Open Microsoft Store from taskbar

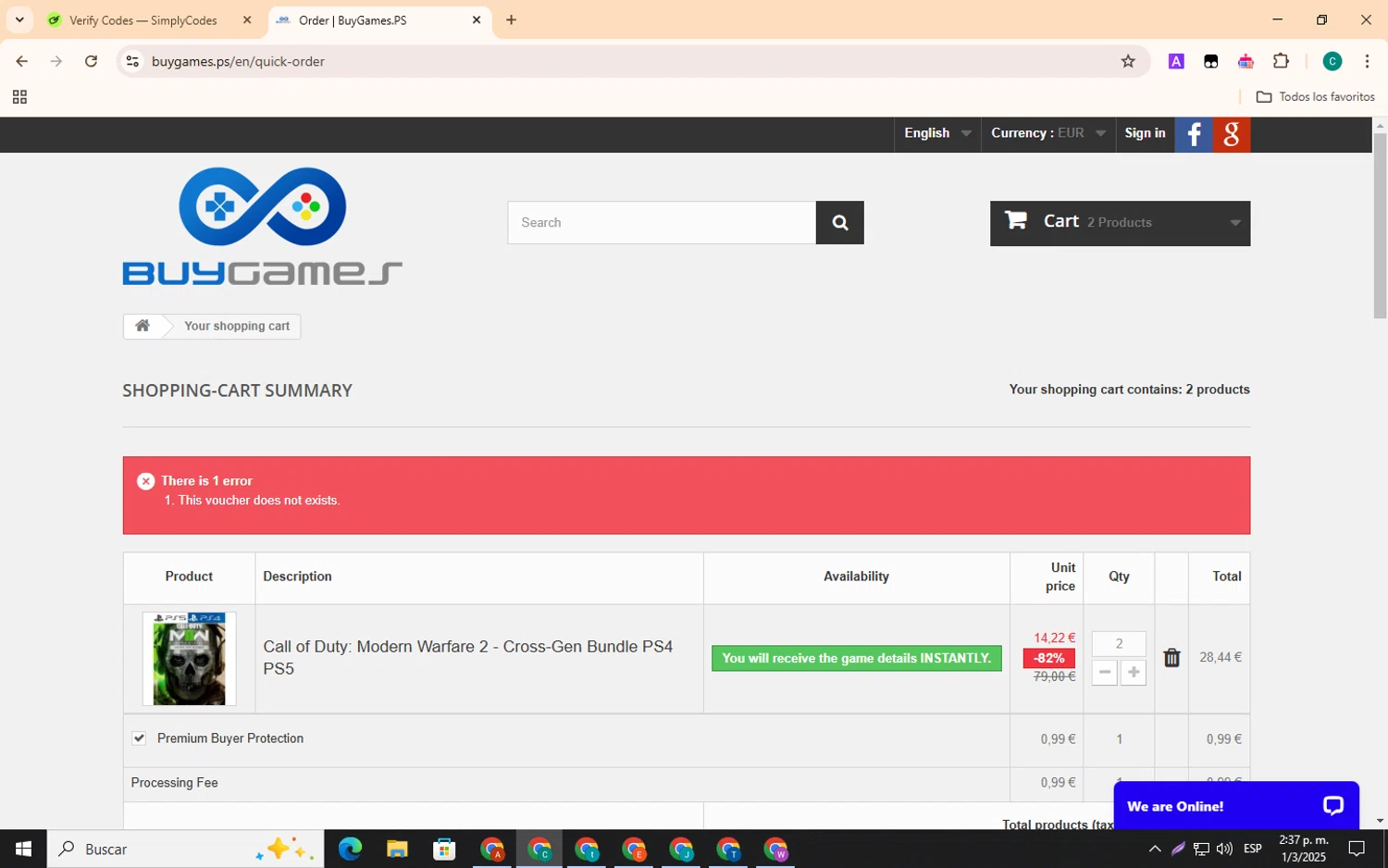point(444,849)
